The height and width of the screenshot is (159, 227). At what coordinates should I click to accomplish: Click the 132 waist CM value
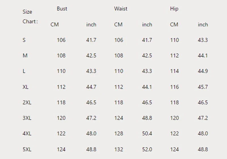point(119,149)
